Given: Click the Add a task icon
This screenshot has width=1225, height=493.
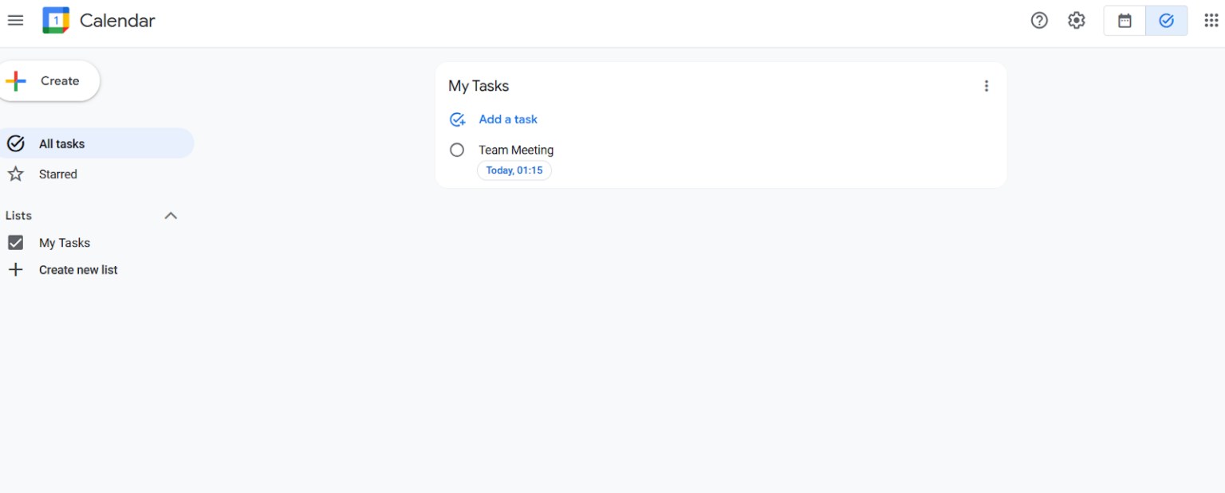Looking at the screenshot, I should 457,119.
